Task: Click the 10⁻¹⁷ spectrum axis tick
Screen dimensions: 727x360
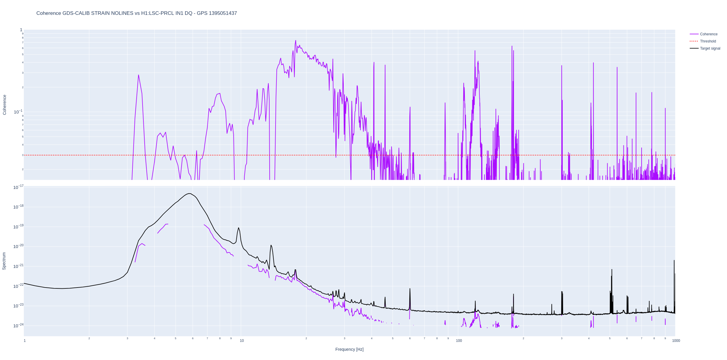Action: coord(18,187)
